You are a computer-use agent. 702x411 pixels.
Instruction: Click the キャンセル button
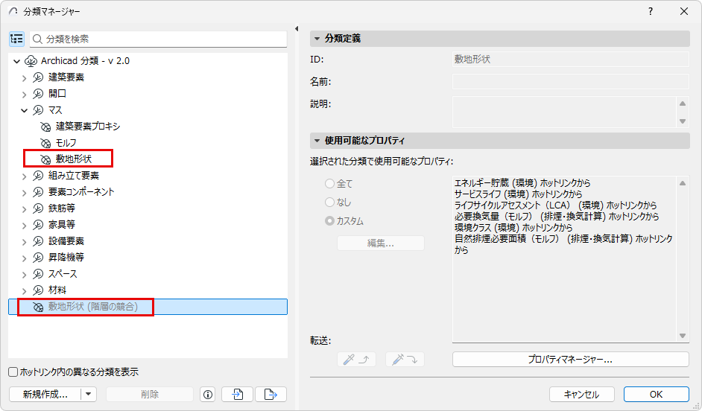(x=581, y=395)
